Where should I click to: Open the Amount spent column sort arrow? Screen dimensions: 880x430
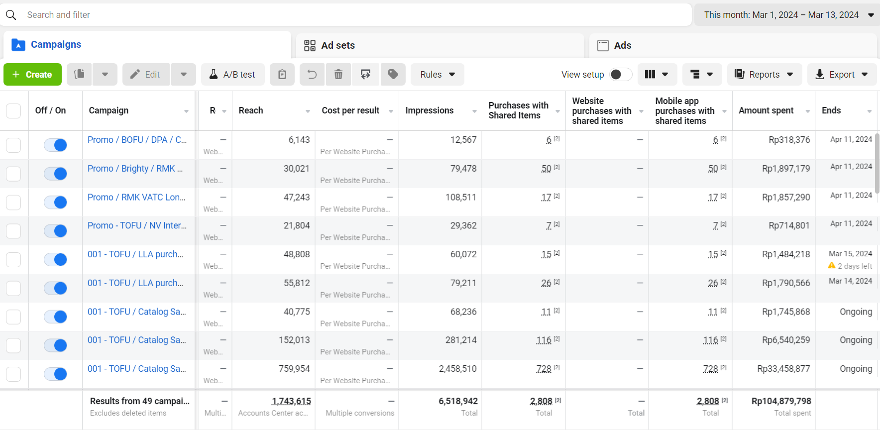808,111
